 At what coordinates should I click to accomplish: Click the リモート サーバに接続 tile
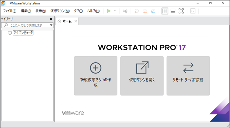(188, 76)
